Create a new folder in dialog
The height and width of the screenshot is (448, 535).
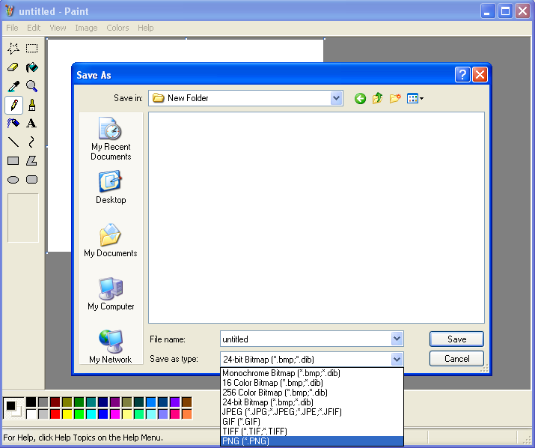[395, 98]
